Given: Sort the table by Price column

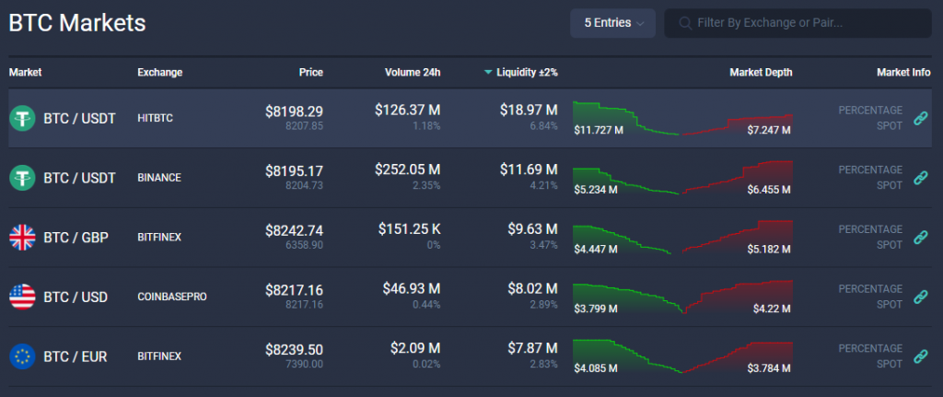Looking at the screenshot, I should [310, 72].
